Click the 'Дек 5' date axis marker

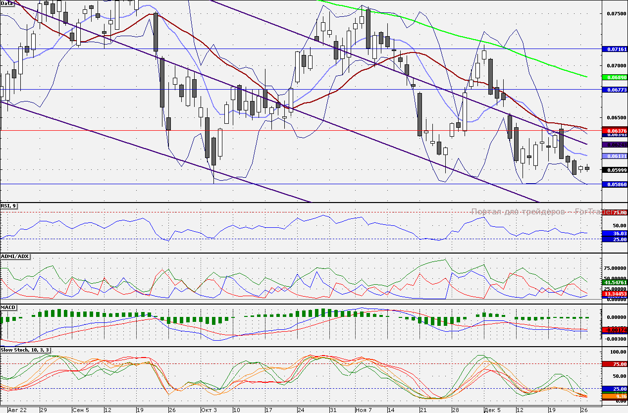point(492,410)
